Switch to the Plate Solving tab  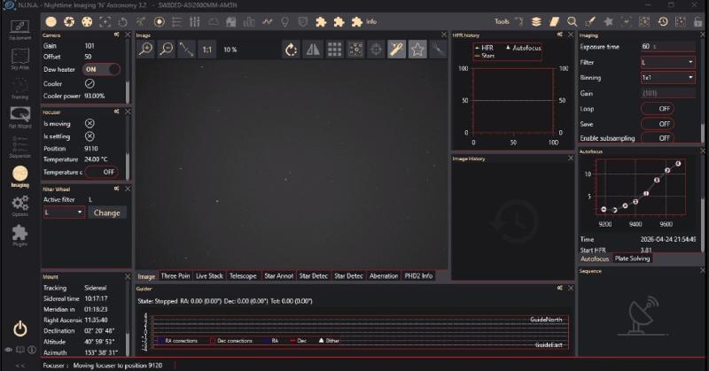[x=632, y=259]
